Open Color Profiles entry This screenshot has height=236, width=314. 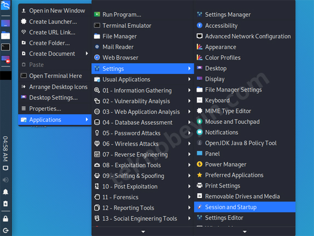[x=245, y=57]
